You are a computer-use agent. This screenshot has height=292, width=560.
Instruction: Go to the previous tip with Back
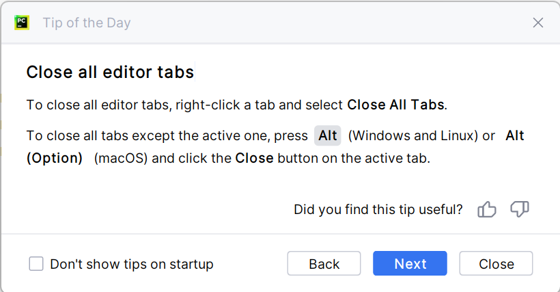click(324, 264)
